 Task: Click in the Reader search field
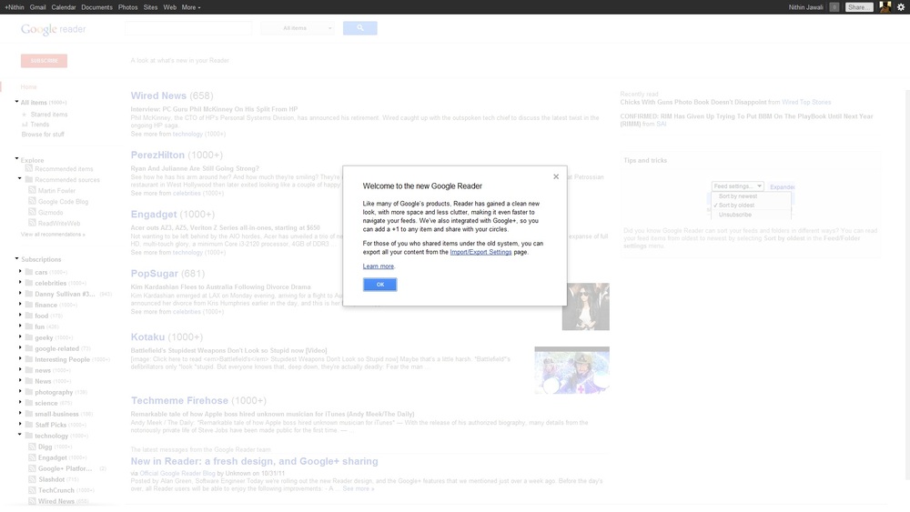click(188, 28)
